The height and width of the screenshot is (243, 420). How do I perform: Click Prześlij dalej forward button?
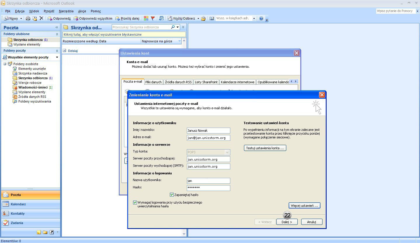pos(127,18)
